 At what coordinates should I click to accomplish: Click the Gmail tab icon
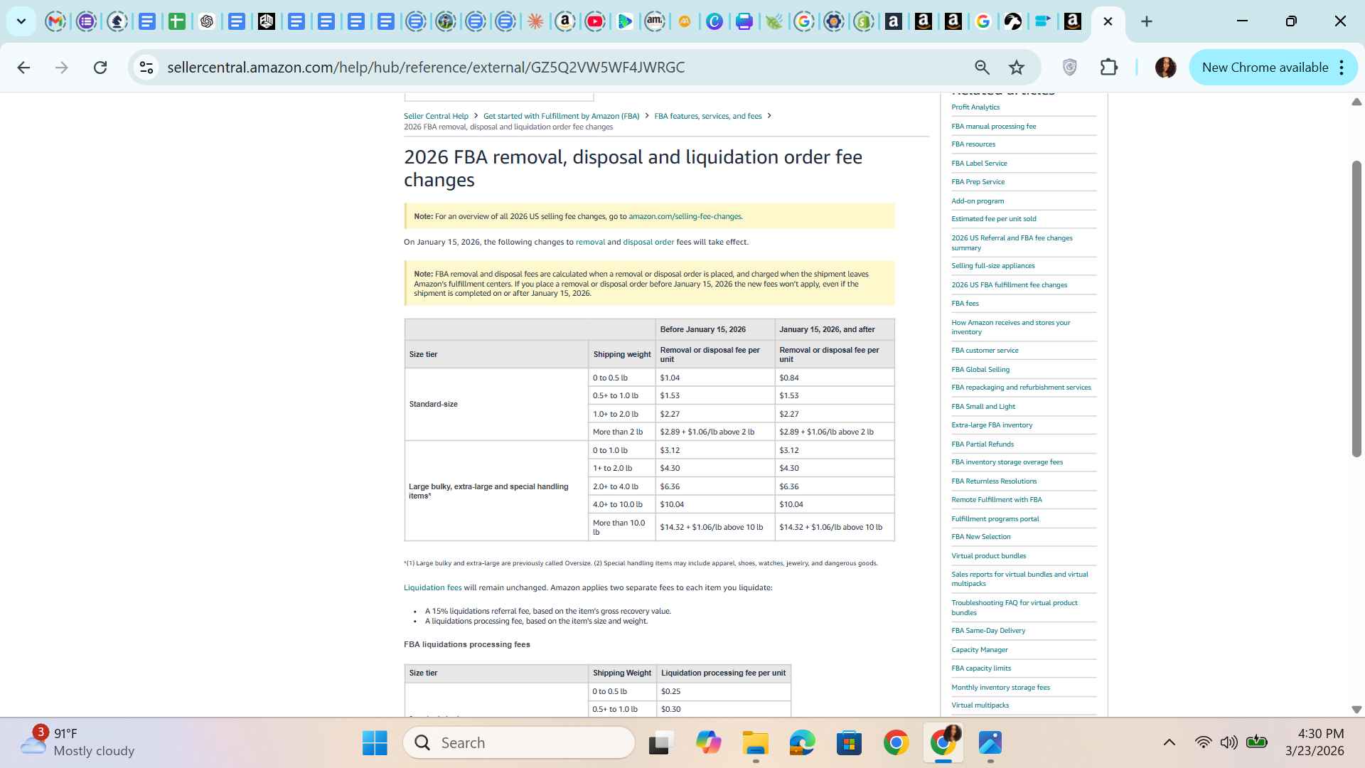pyautogui.click(x=55, y=21)
